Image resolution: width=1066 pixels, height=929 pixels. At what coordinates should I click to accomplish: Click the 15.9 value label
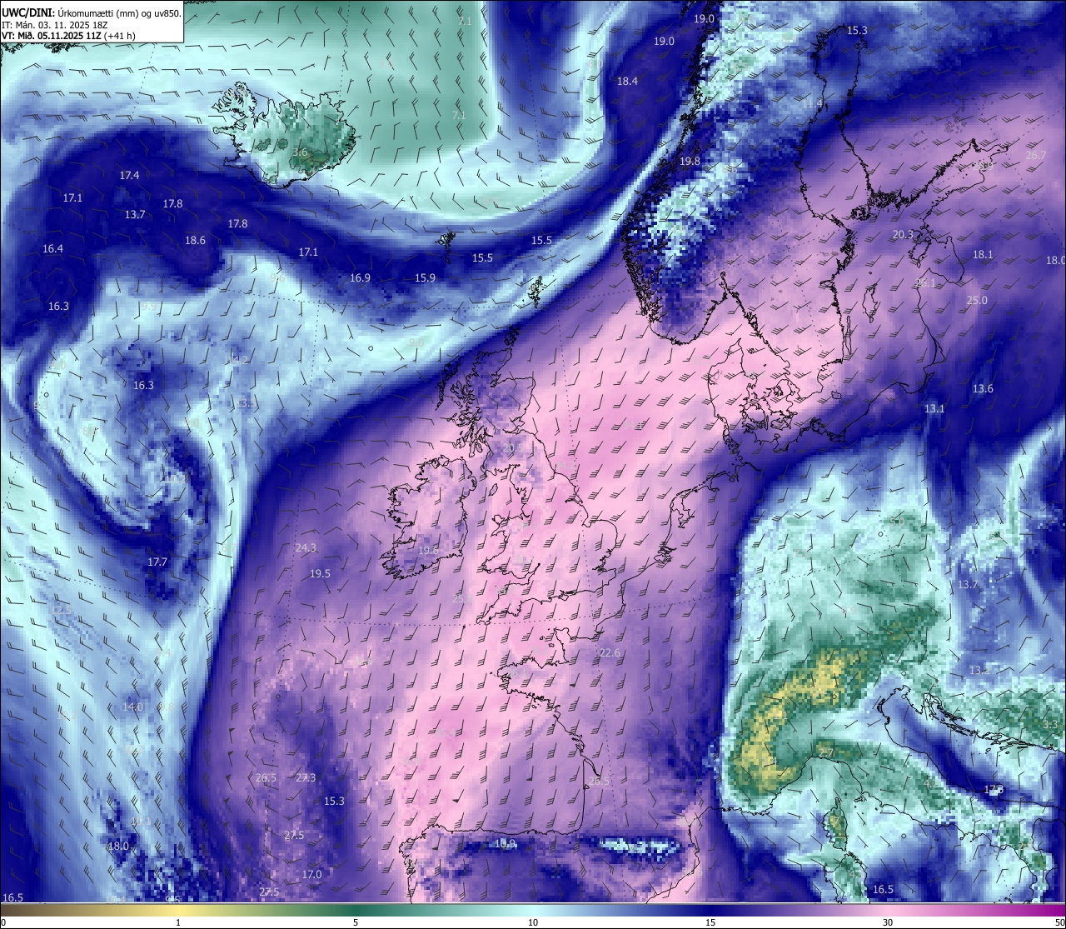(425, 278)
